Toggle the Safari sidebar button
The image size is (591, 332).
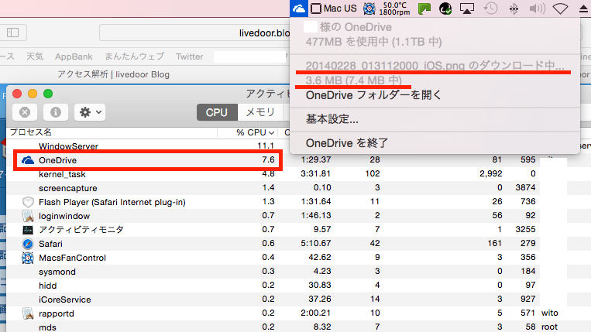click(x=13, y=33)
